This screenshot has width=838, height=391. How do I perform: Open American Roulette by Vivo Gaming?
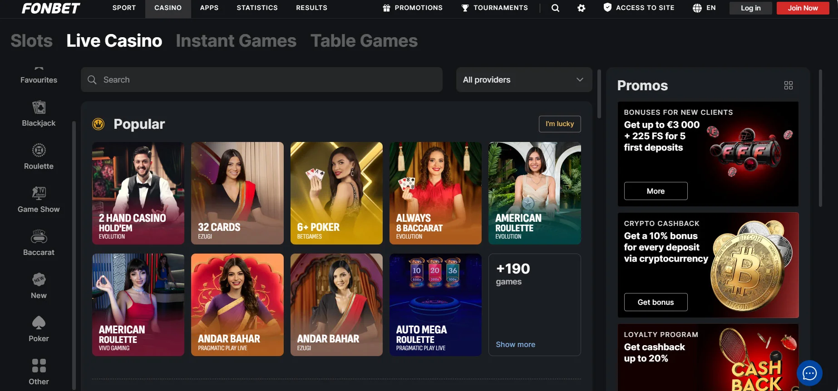138,305
